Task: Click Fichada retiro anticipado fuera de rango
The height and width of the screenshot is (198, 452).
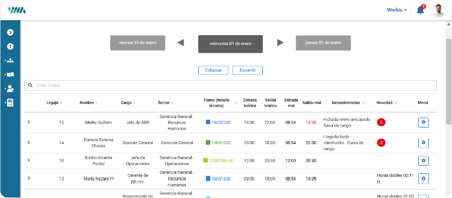Action: click(x=347, y=122)
